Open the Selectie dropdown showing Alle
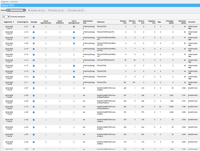Image resolution: width=200 pixels, height=151 pixels. click(16, 10)
